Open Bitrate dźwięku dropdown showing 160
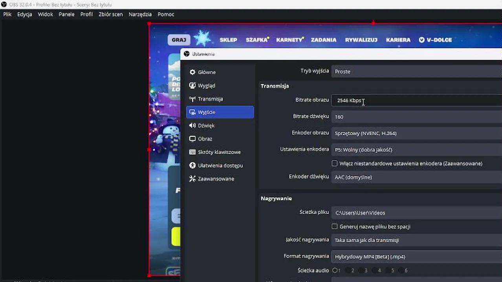 click(x=417, y=117)
